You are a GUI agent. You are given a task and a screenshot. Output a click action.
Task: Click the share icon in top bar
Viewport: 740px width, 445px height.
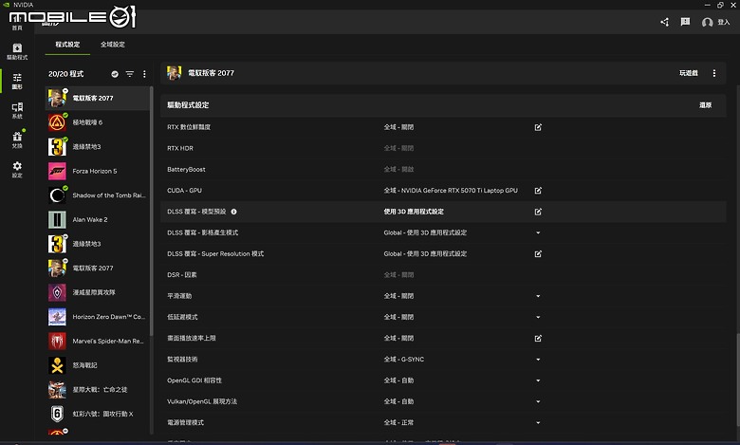pyautogui.click(x=664, y=22)
